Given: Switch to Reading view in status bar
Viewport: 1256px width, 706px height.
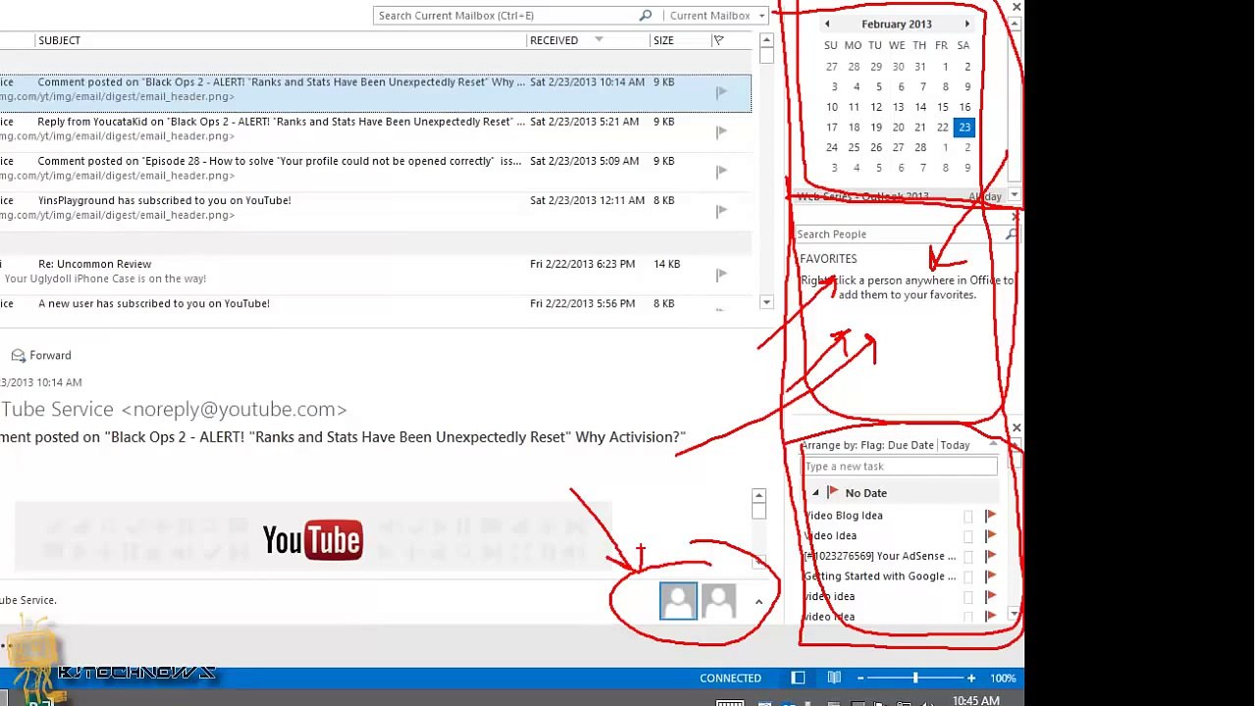Looking at the screenshot, I should click(x=834, y=678).
